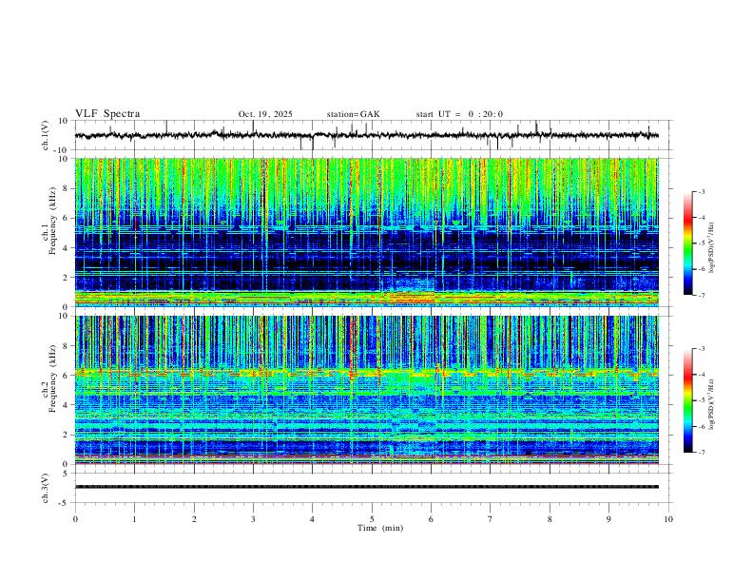753x582 pixels.
Task: Click the ch.2 spectrogram panel
Action: (x=366, y=390)
